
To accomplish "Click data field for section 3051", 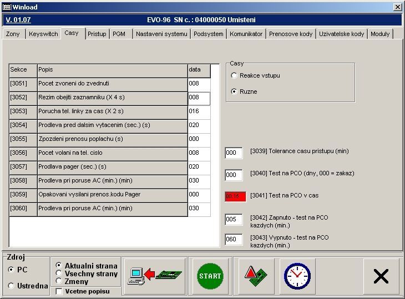I will (x=199, y=84).
